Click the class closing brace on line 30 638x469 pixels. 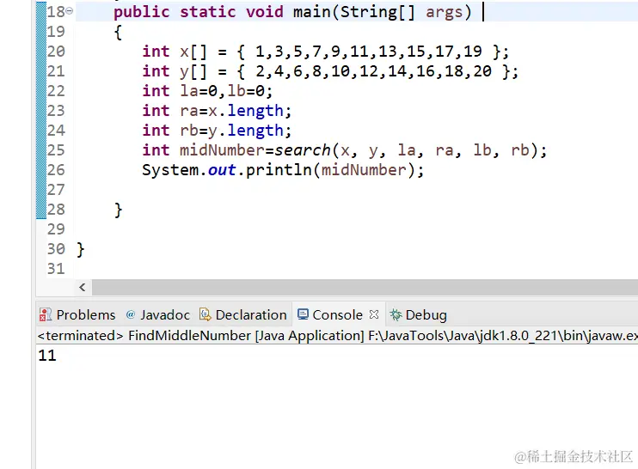point(81,250)
